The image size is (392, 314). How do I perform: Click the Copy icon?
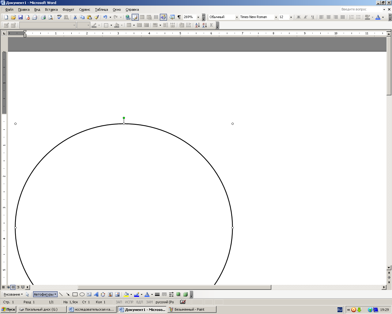point(82,17)
